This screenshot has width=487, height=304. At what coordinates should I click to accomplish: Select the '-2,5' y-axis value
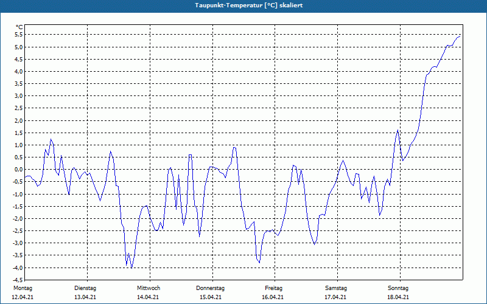pyautogui.click(x=18, y=231)
